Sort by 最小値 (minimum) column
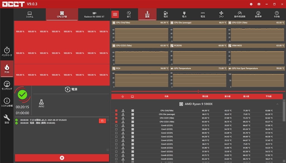Image resolution: width=286 pixels, height=163 pixels. (228, 96)
